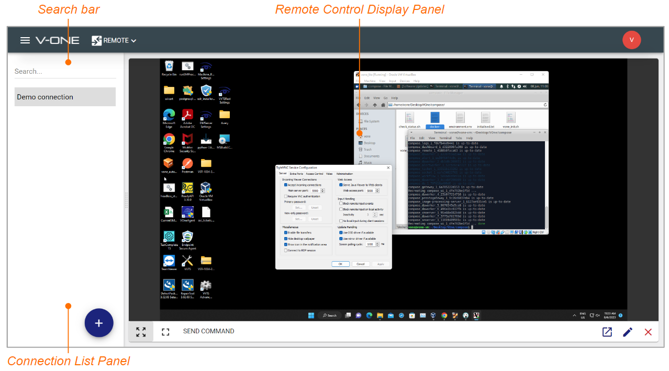Screen dimensions: 669x371
Task: Click the File Manager path bar
Action: [467, 105]
